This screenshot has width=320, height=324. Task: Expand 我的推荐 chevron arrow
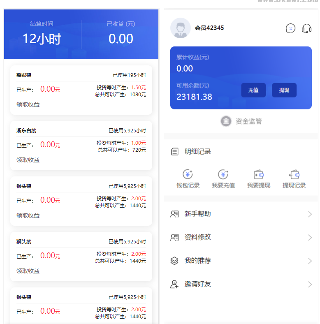310,261
